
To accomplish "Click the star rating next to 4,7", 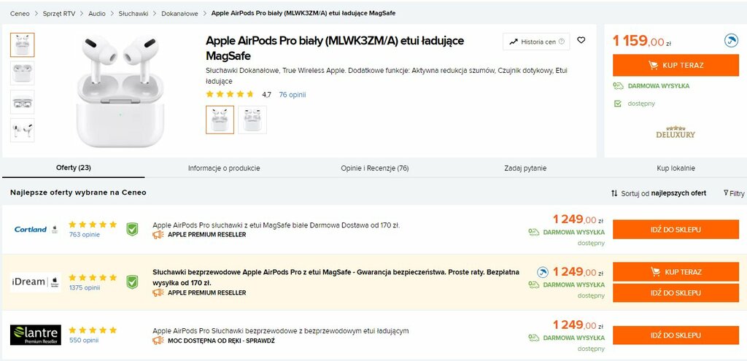I will (230, 94).
